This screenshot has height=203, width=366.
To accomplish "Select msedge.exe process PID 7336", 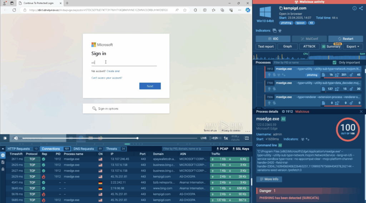I will (313, 100).
